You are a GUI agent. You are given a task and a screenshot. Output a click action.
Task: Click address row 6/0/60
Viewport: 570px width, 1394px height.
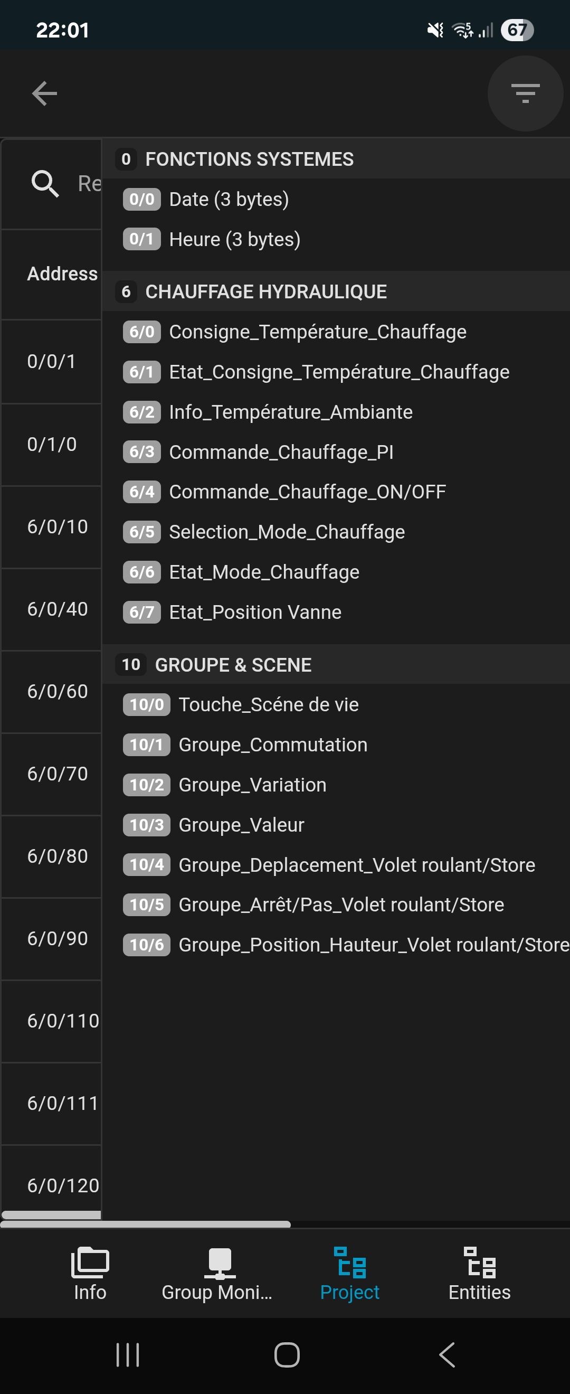tap(57, 692)
